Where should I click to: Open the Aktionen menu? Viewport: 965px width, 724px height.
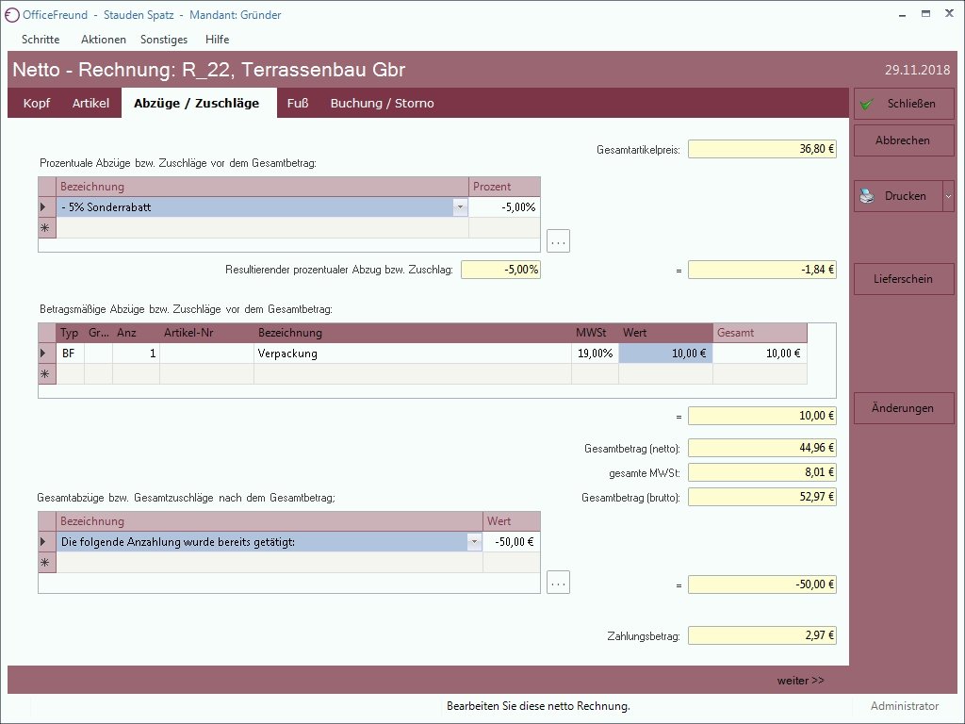[x=104, y=40]
